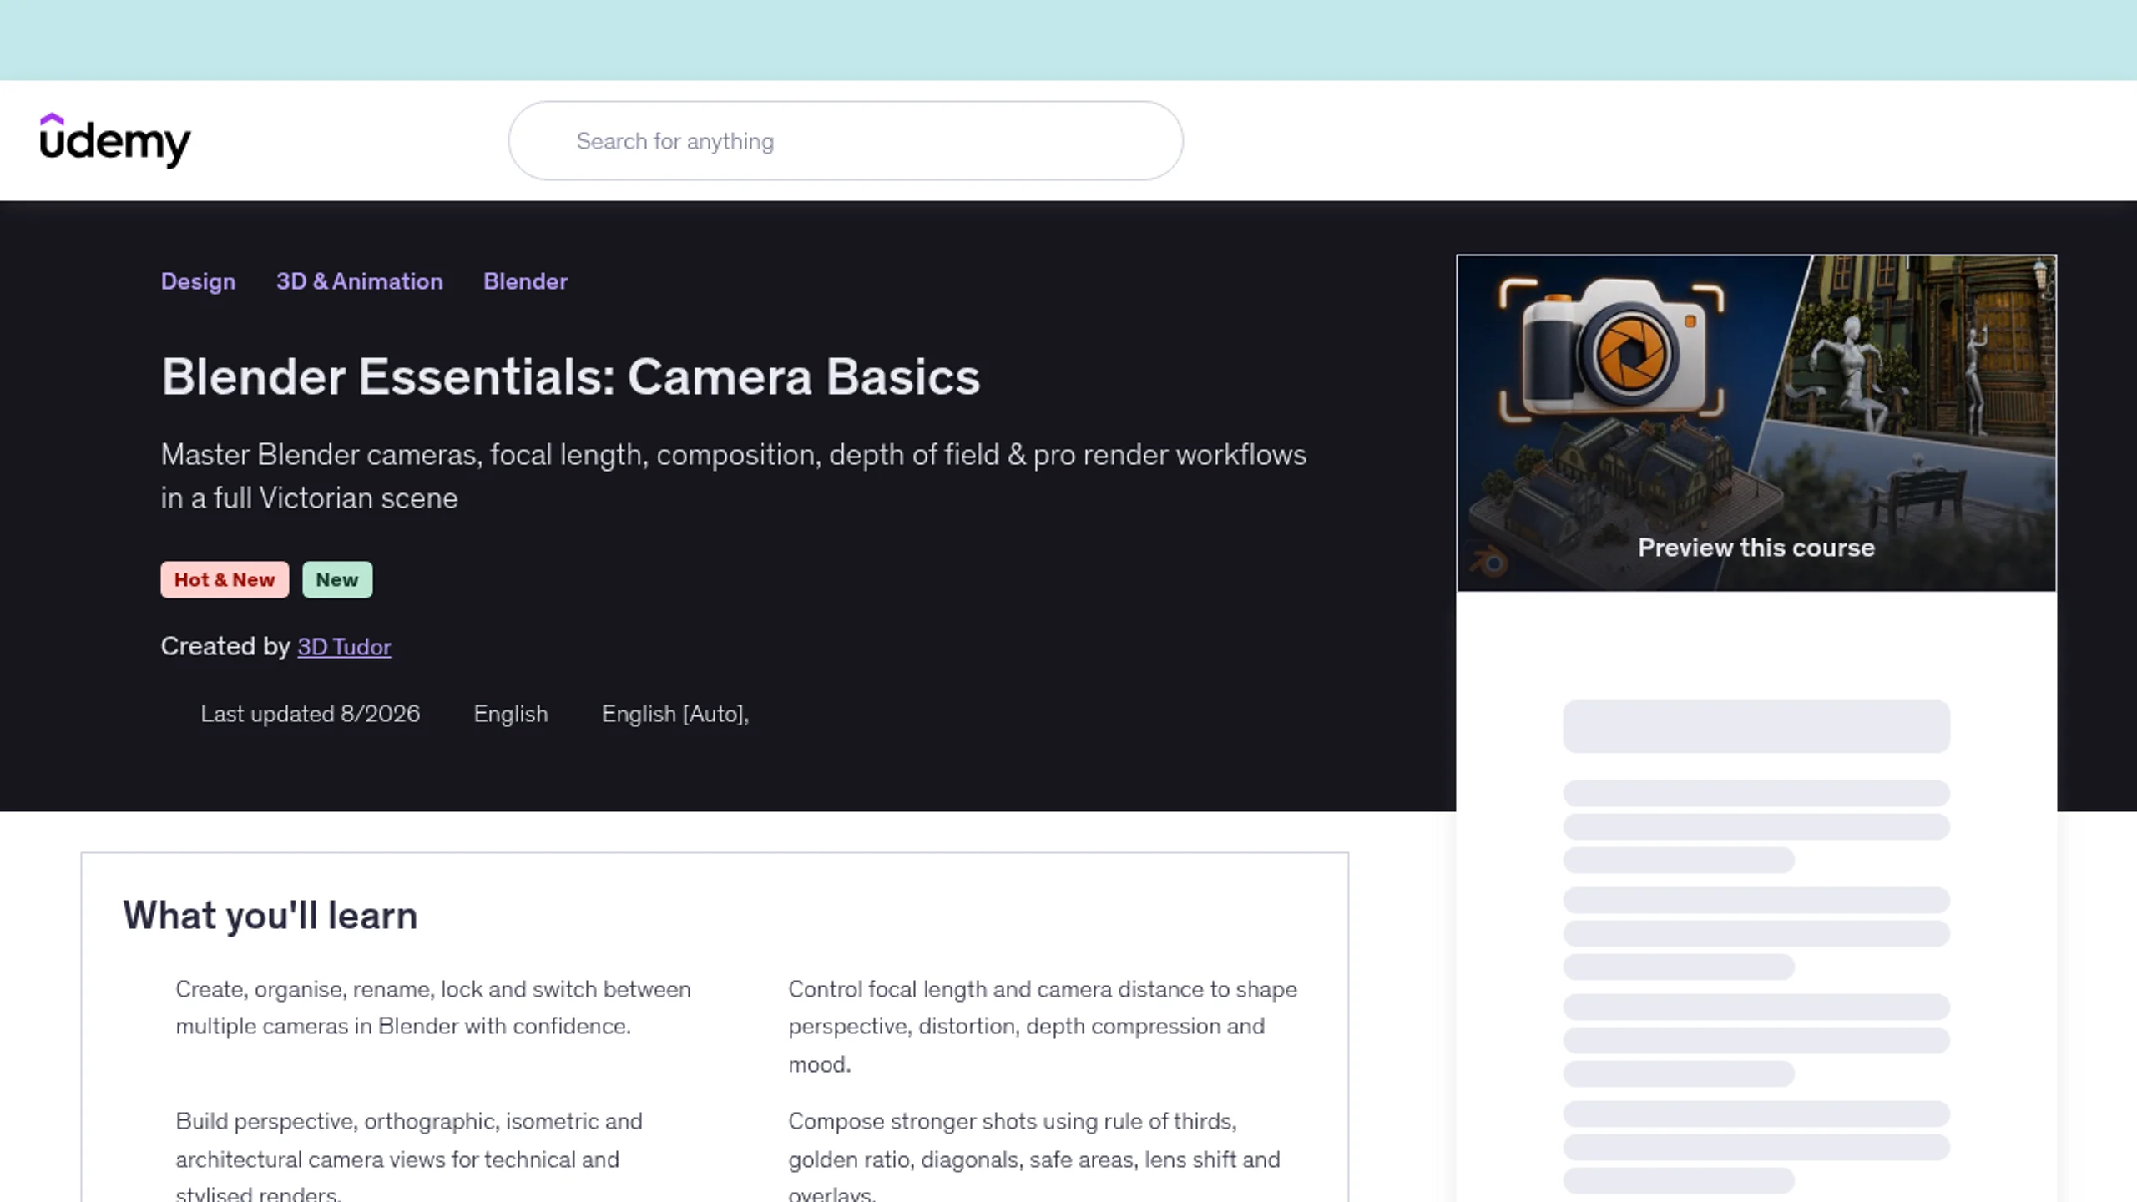Screen dimensions: 2137x1202
Task: Focus the Search for anything field
Action: click(x=846, y=141)
